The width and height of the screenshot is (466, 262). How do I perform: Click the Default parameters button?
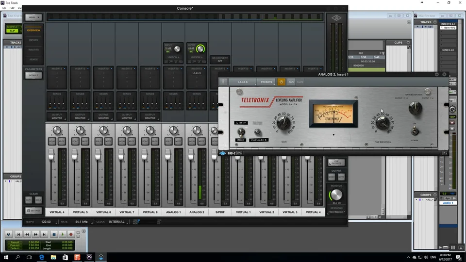[33, 76]
